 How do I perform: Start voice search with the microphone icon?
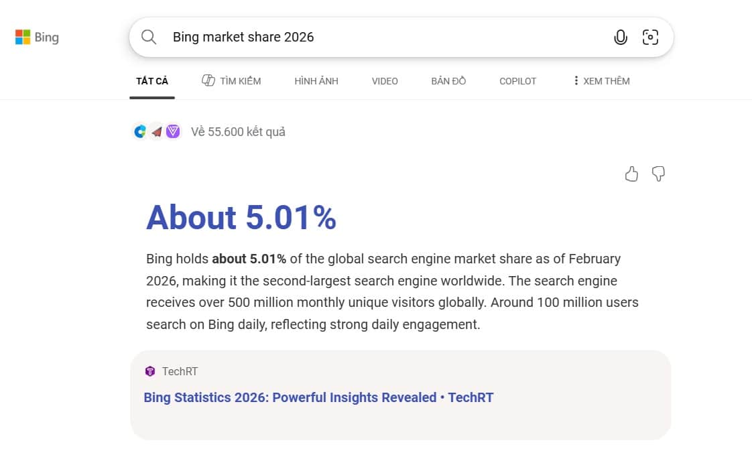click(x=621, y=38)
